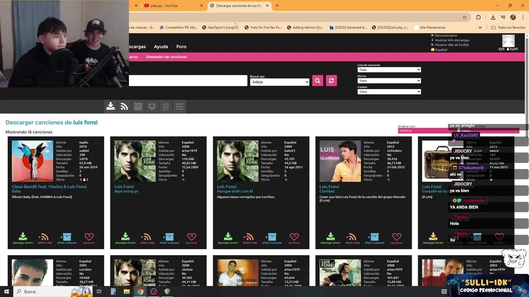Add Aunque estés con él to package
Screen dimensions: 529x297
coord(272,238)
